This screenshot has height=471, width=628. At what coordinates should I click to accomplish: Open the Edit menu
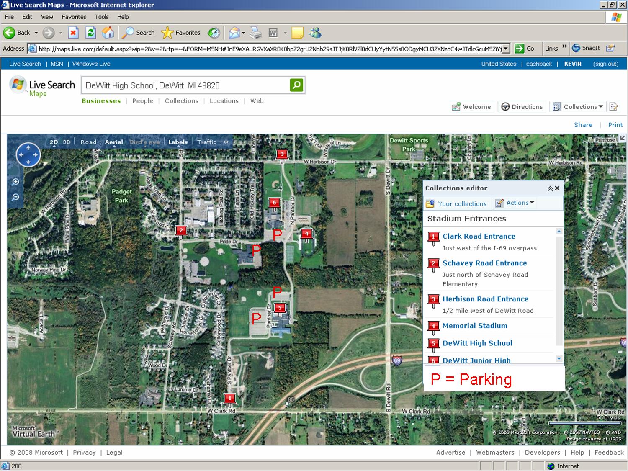coord(27,17)
